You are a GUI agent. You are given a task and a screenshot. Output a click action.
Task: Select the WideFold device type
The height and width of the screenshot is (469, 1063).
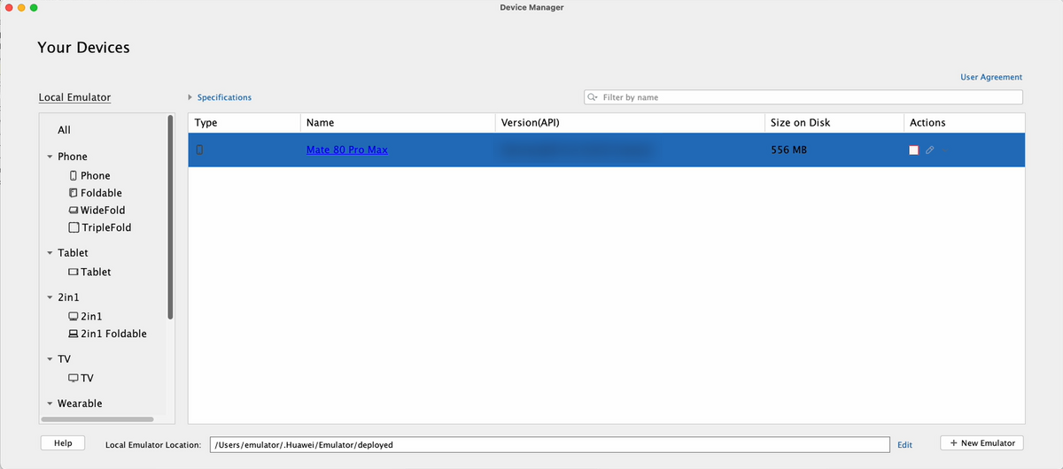tap(102, 210)
